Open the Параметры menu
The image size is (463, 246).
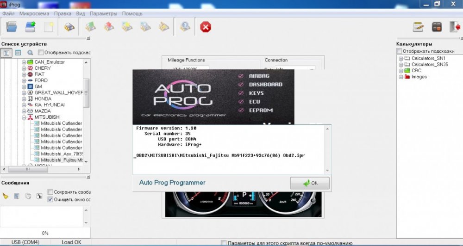pos(103,13)
